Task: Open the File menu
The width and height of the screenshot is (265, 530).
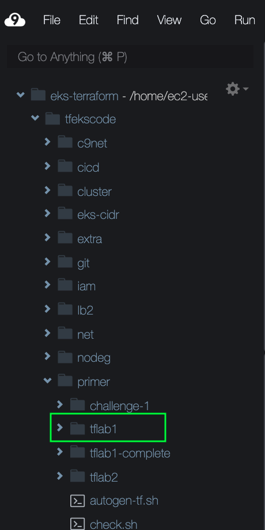Action: click(52, 20)
